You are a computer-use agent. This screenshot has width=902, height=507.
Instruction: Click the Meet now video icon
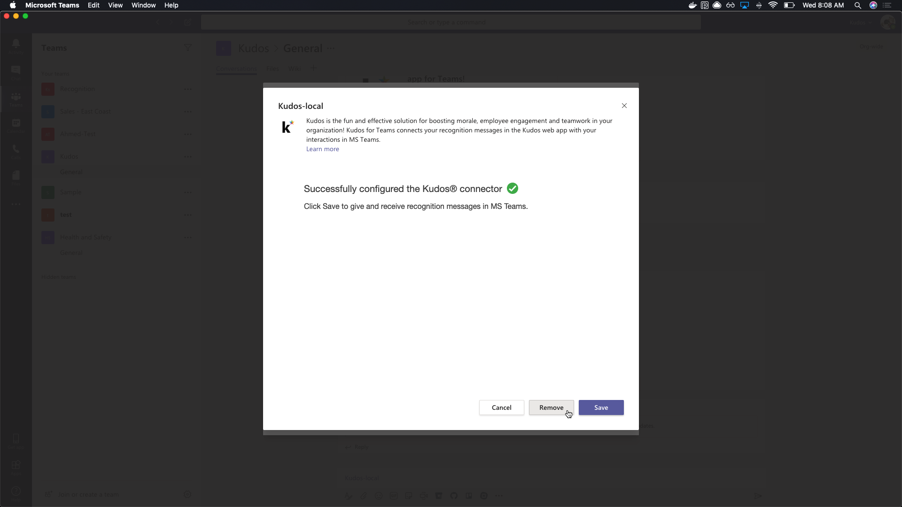click(424, 496)
